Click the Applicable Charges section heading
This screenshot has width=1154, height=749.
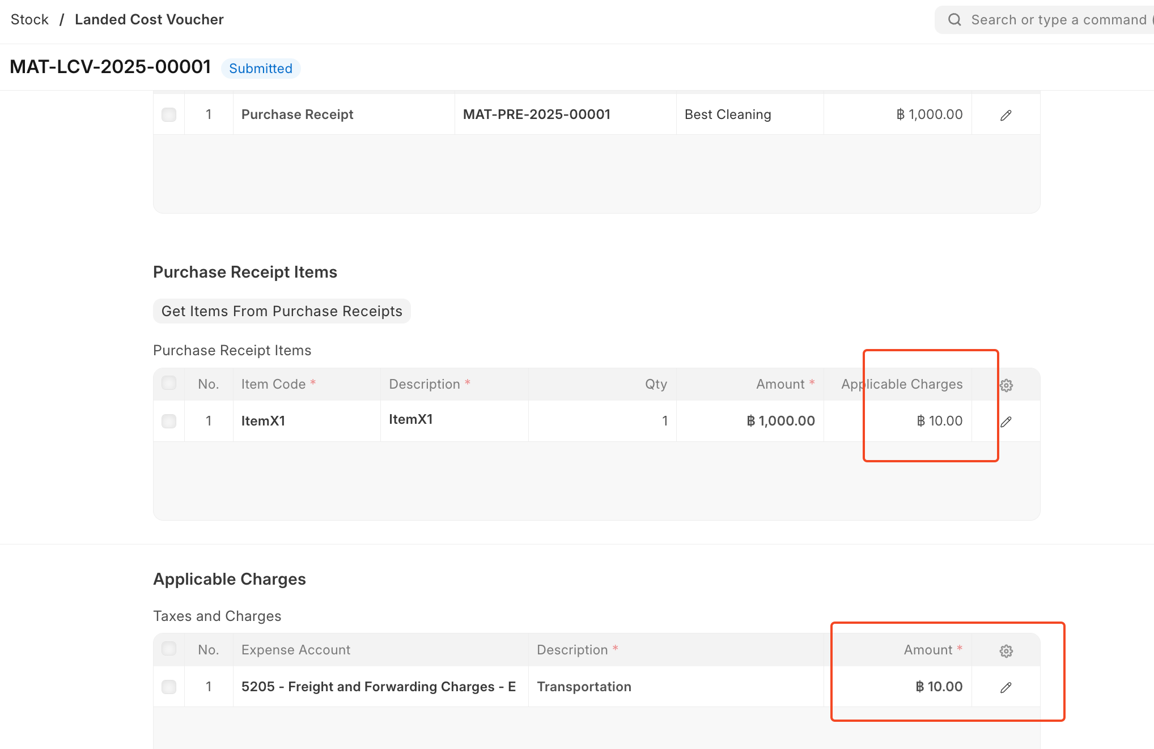click(230, 579)
